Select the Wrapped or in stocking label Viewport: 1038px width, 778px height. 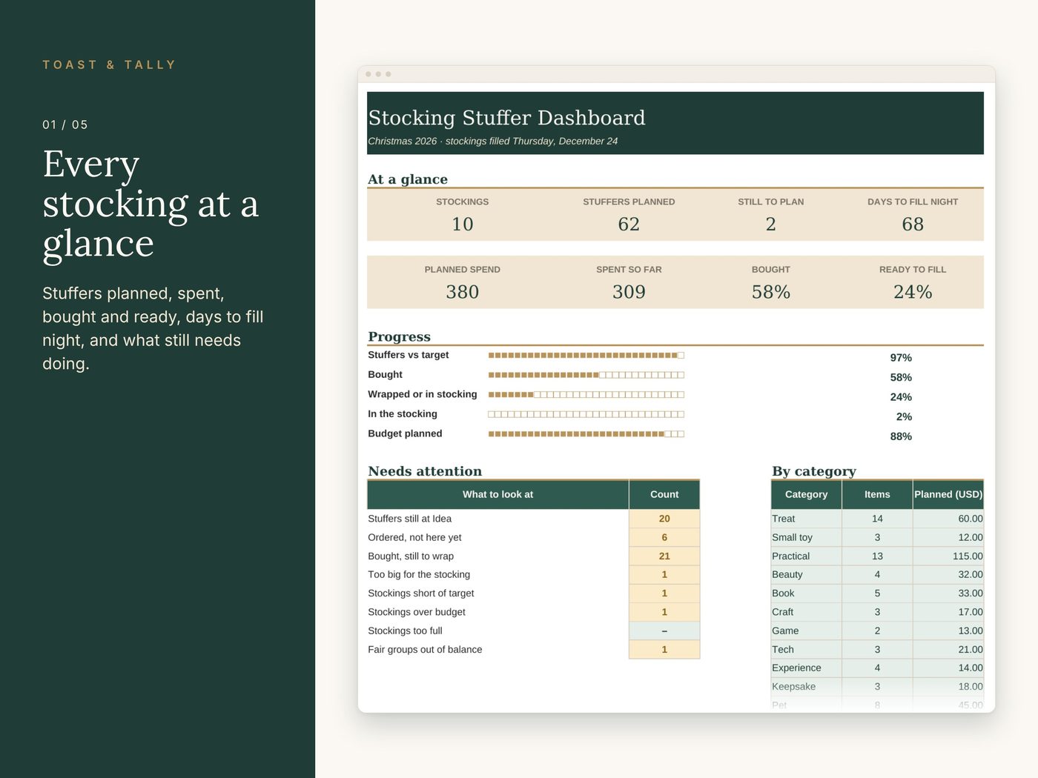click(423, 394)
